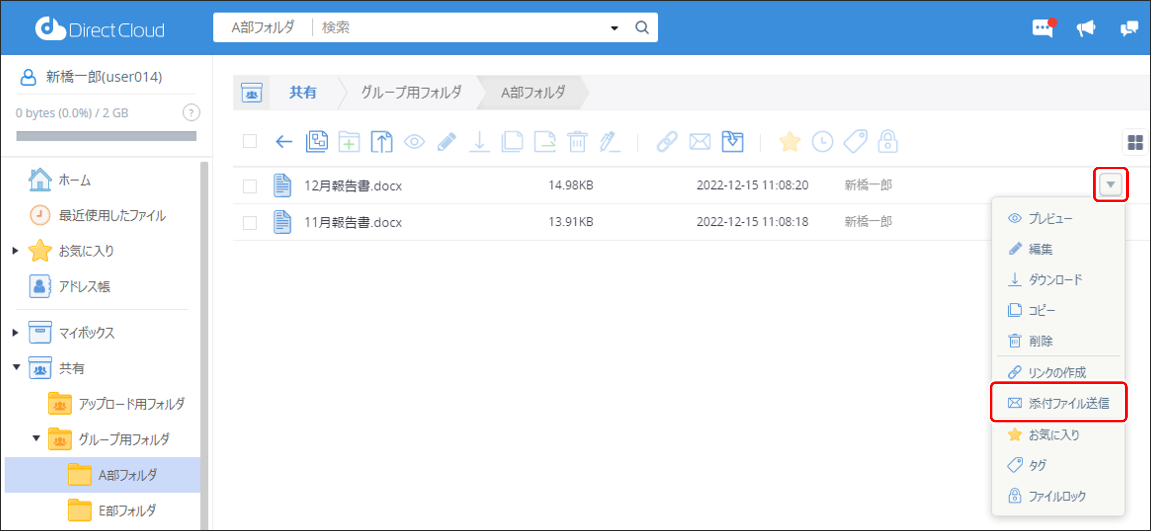Image resolution: width=1151 pixels, height=531 pixels.
Task: Select the link creation icon in toolbar
Action: [667, 142]
